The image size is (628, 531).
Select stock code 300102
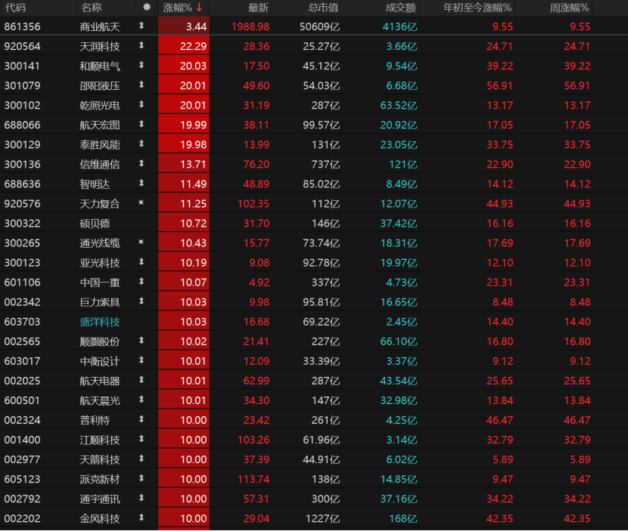(x=23, y=105)
